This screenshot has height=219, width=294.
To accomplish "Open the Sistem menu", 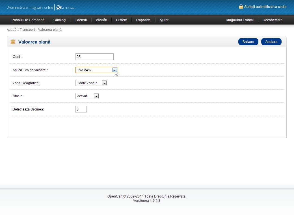I will 122,20.
